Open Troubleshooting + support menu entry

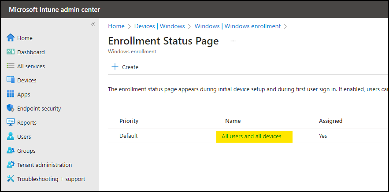click(51, 179)
